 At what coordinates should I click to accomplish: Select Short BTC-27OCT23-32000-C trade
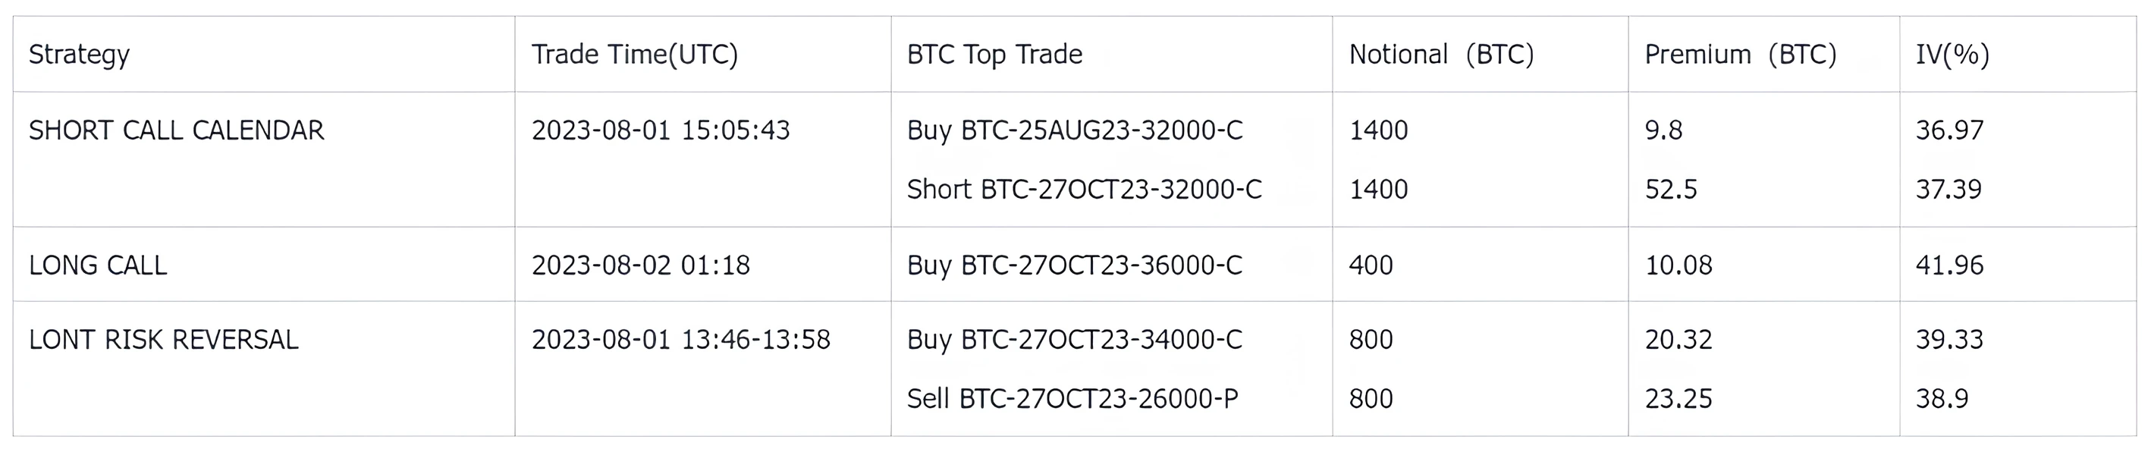1084,190
